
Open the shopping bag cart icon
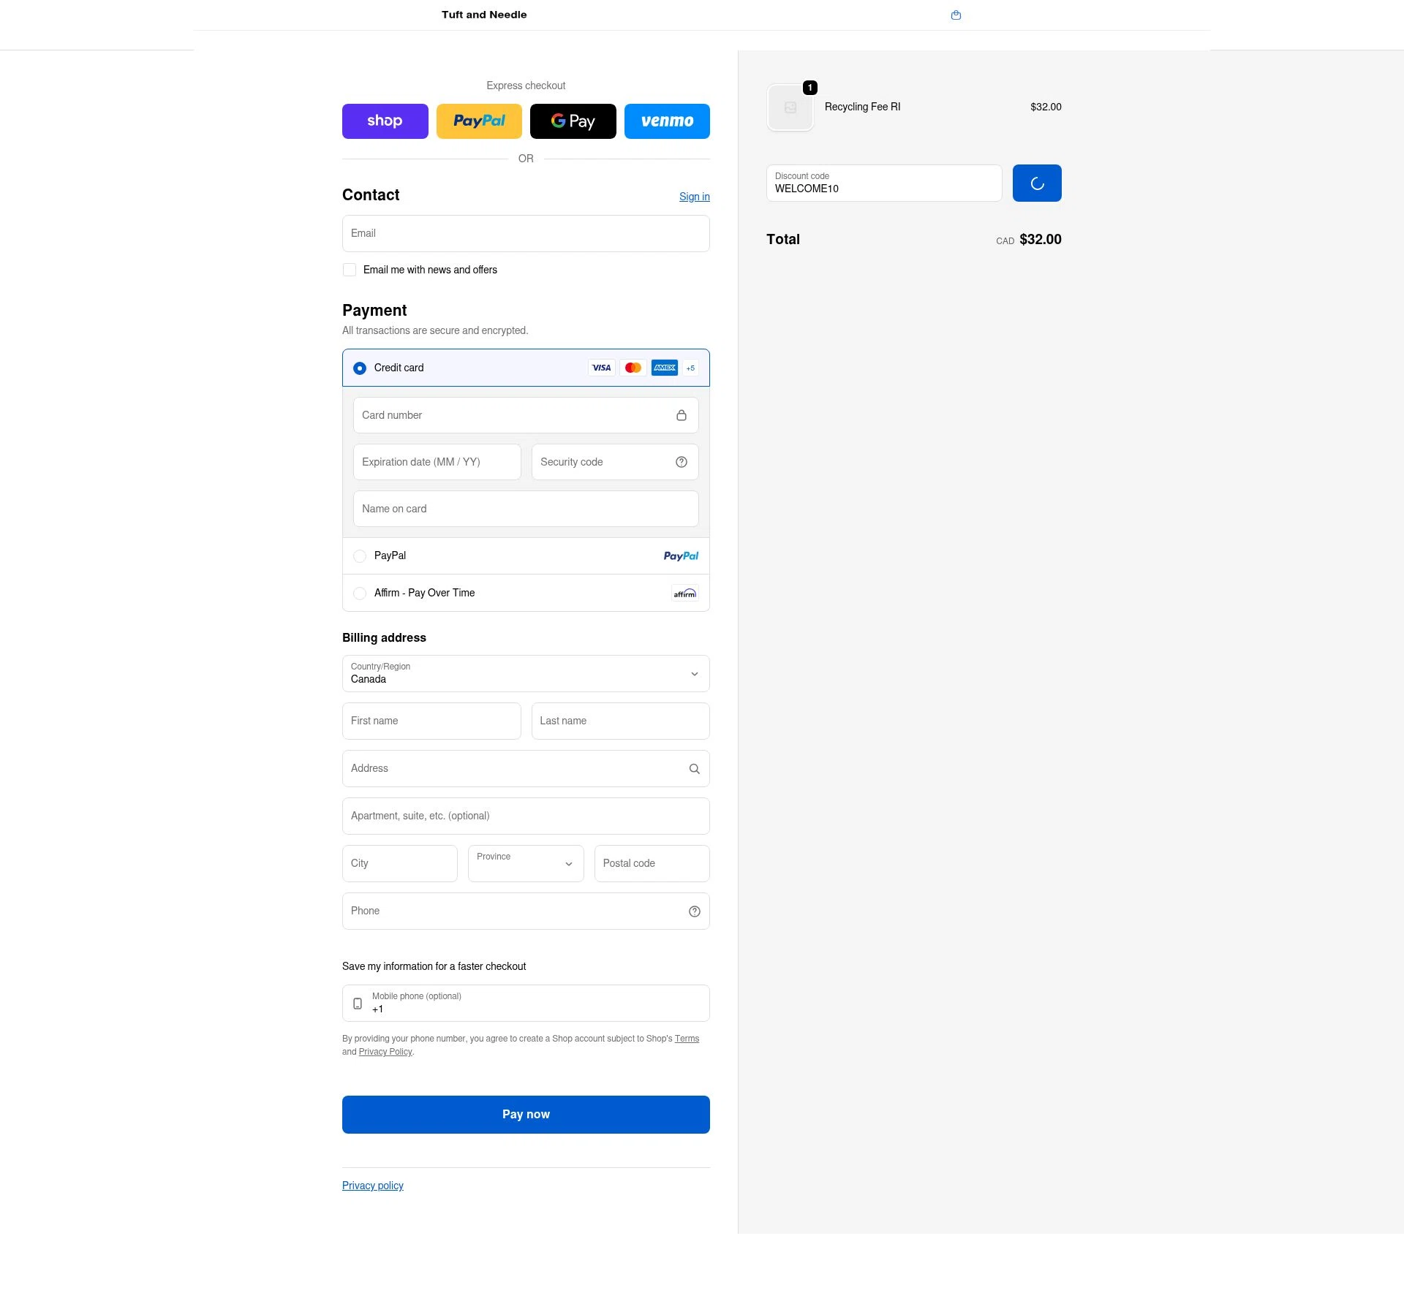956,15
